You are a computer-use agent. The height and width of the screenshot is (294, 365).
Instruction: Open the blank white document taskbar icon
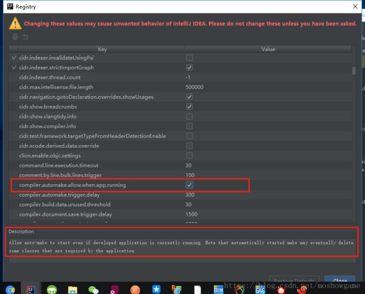[198, 290]
